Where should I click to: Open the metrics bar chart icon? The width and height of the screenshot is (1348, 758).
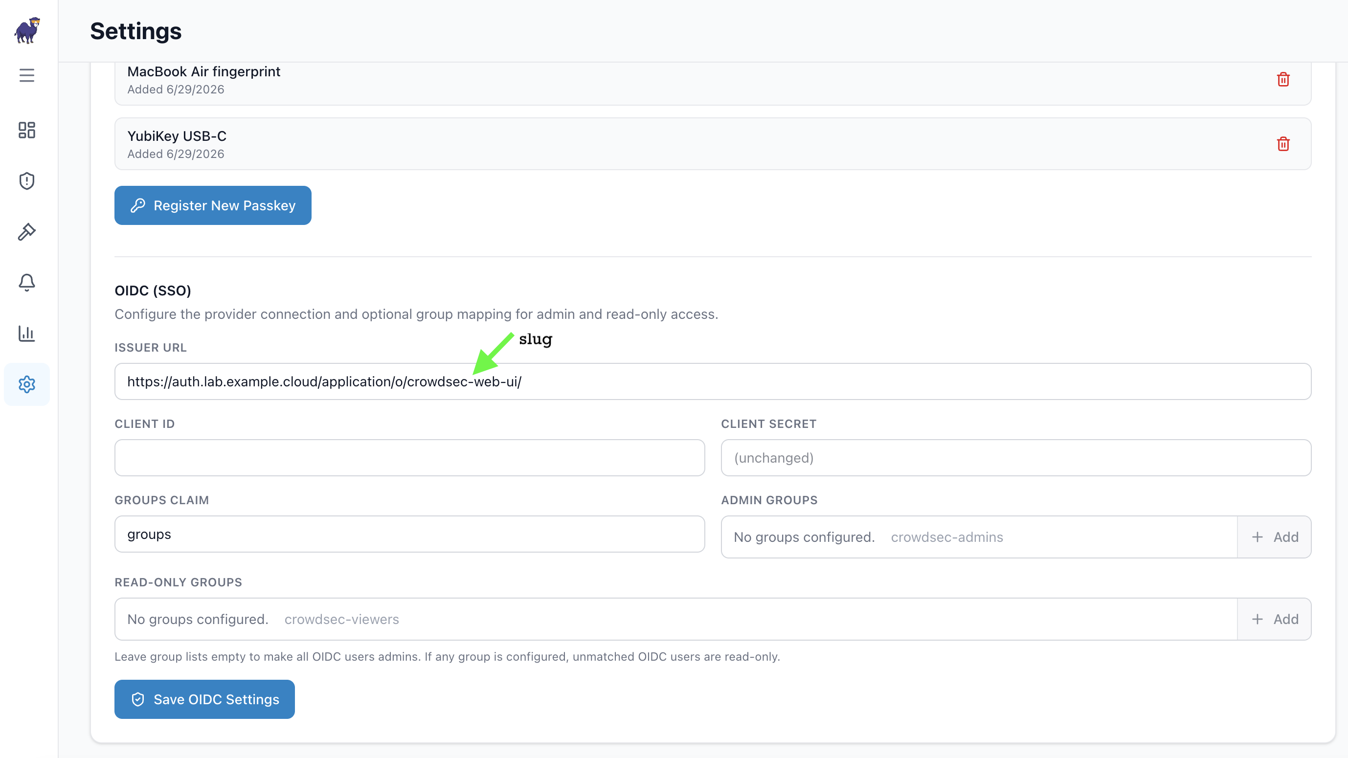[x=27, y=333]
